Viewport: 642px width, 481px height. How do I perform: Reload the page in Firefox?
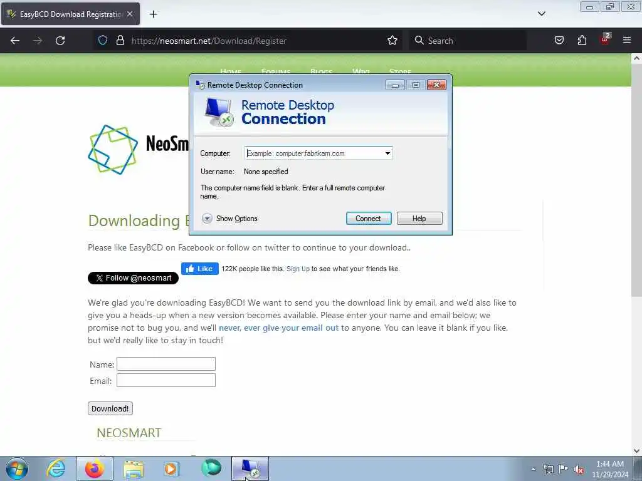(60, 41)
